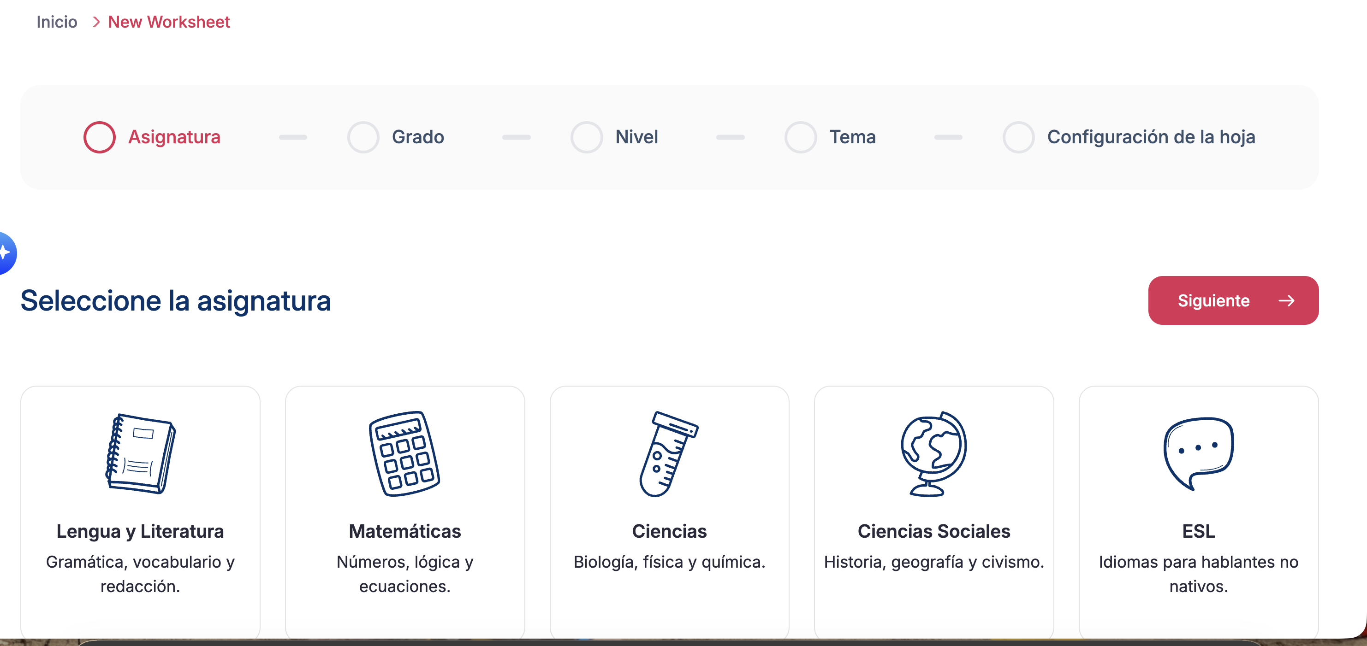The width and height of the screenshot is (1367, 646).
Task: Click the globe icon for Ciencias Sociales
Action: point(933,453)
